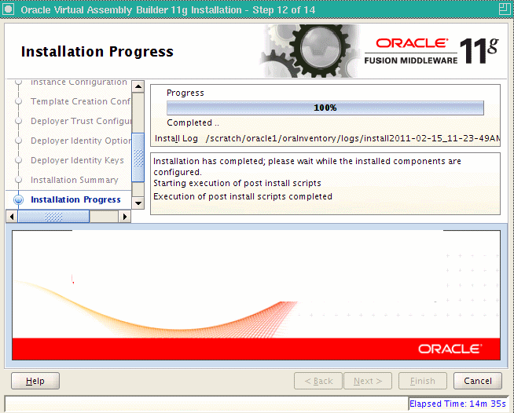Select Deployer Identity Keys step
Viewport: 514px width, 413px height.
[x=77, y=160]
